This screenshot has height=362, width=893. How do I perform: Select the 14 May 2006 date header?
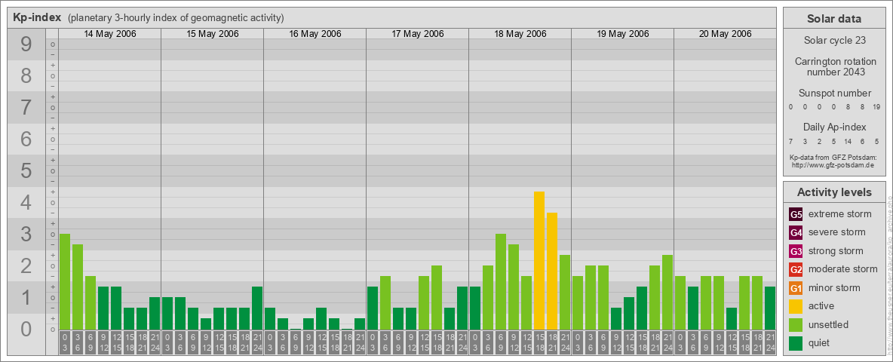pos(110,34)
